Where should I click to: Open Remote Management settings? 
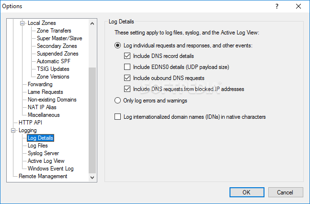[43, 176]
